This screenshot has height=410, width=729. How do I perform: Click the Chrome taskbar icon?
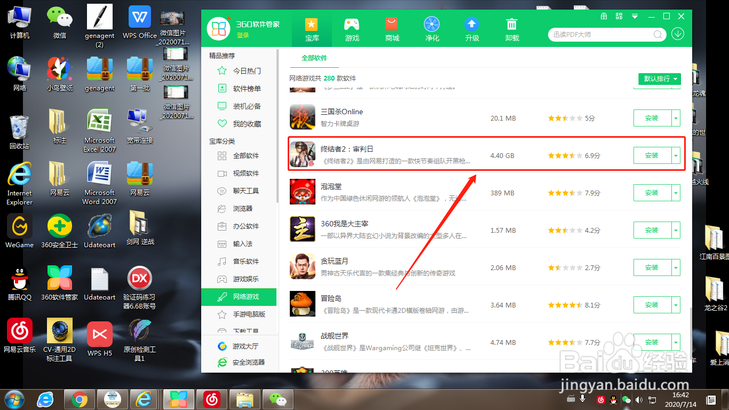(x=80, y=399)
